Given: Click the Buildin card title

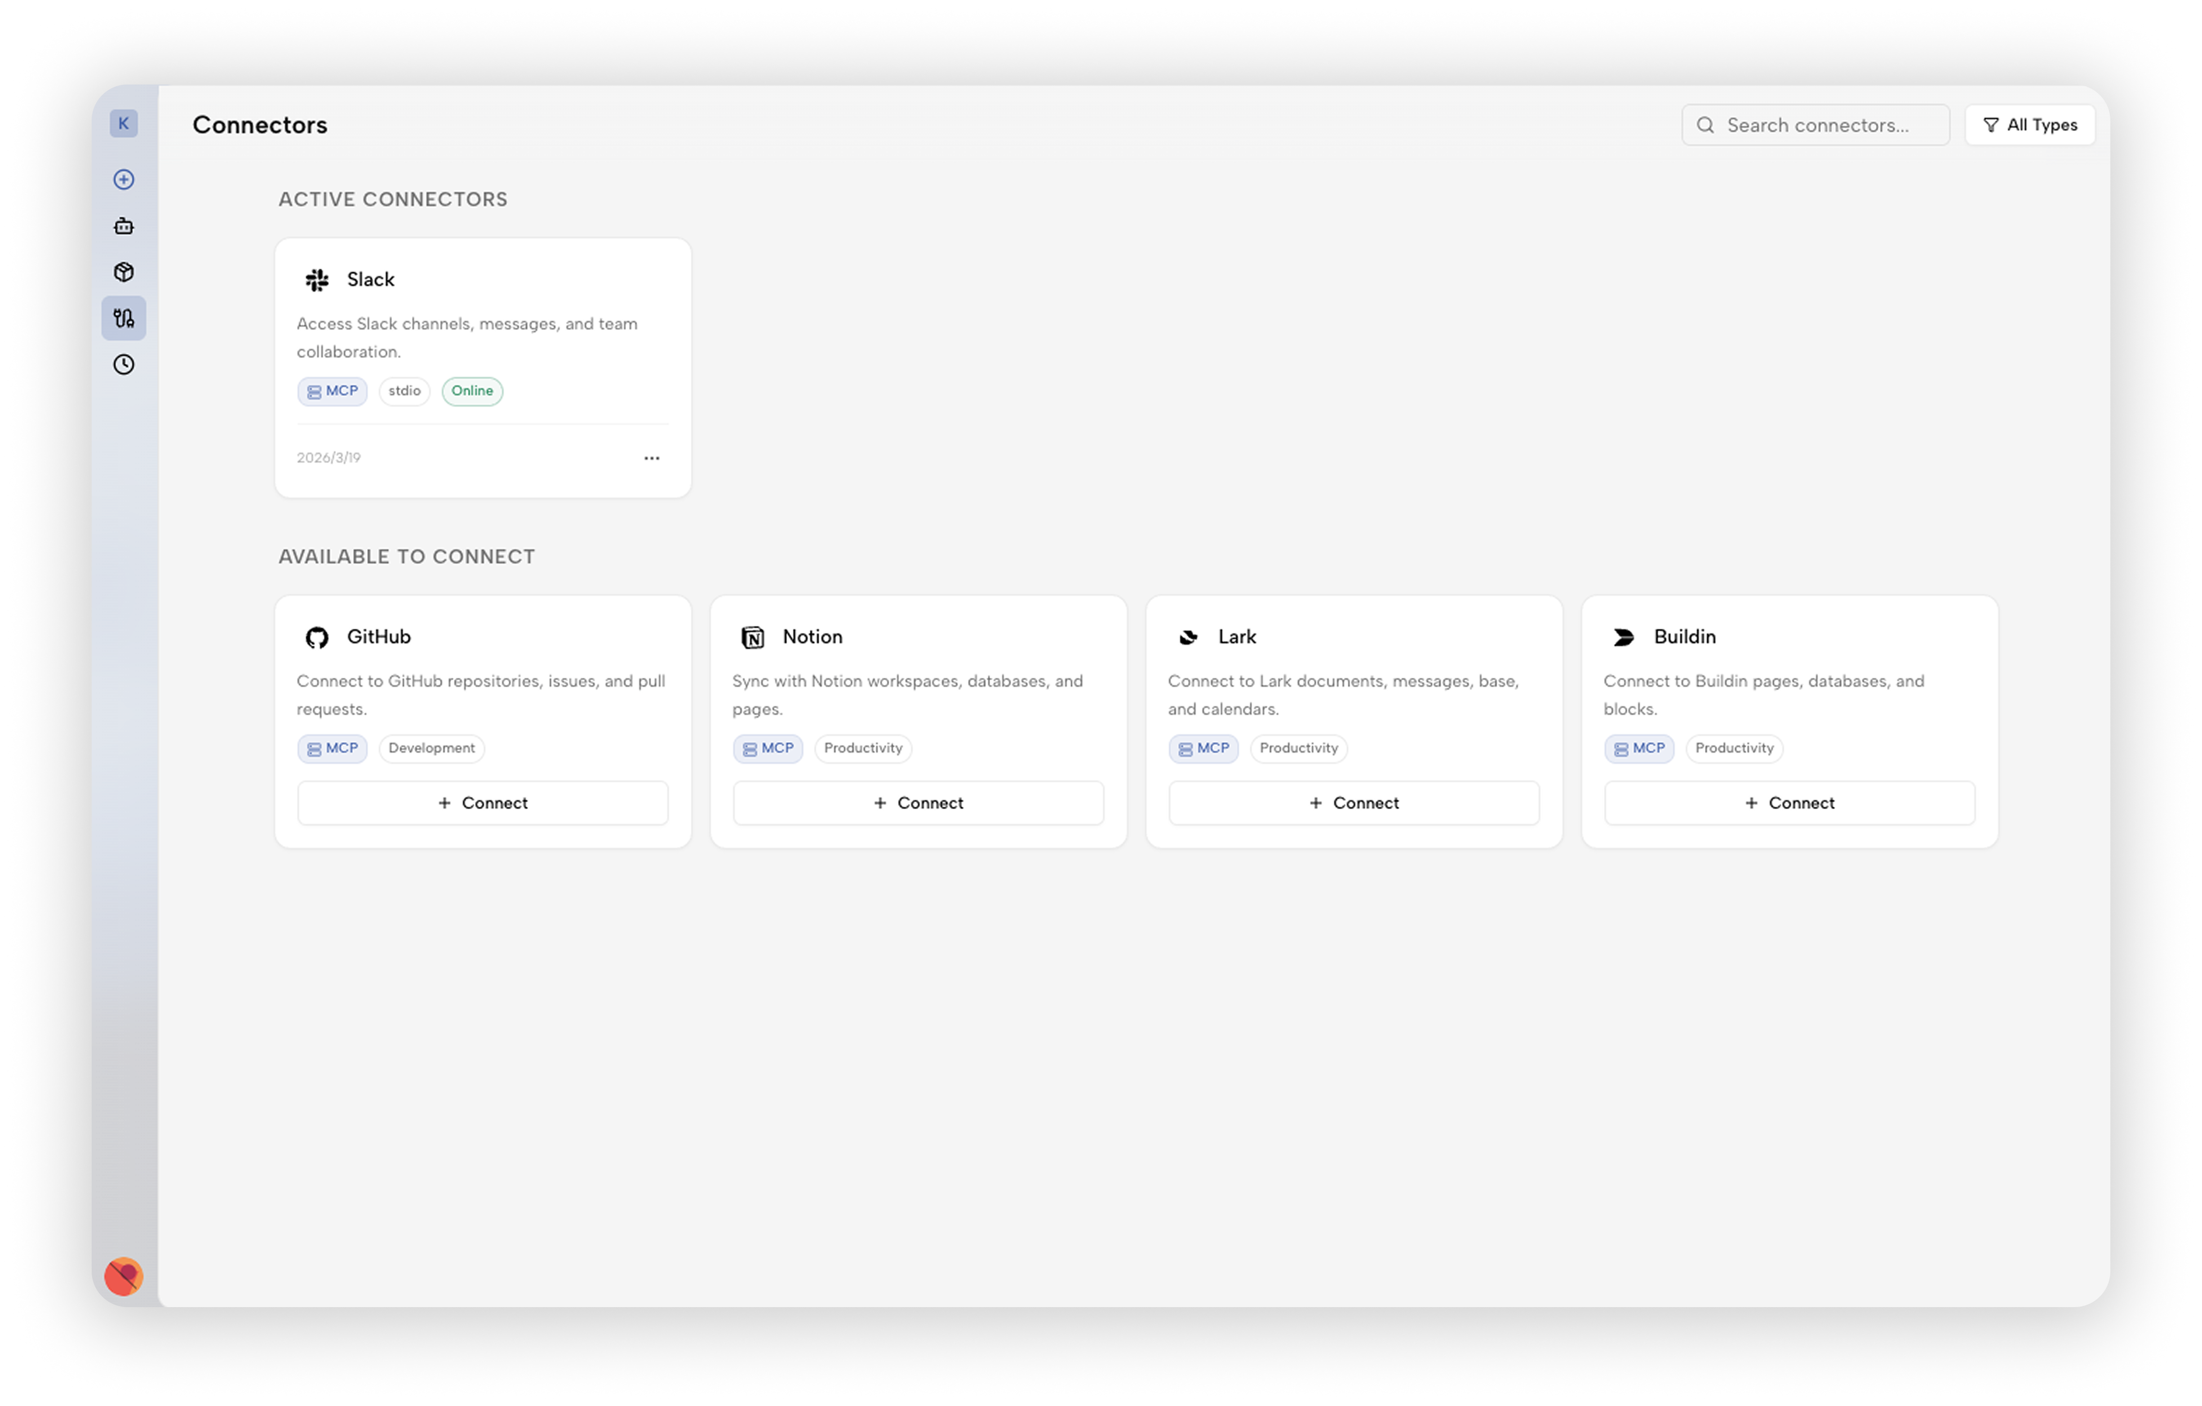Looking at the screenshot, I should (1684, 636).
